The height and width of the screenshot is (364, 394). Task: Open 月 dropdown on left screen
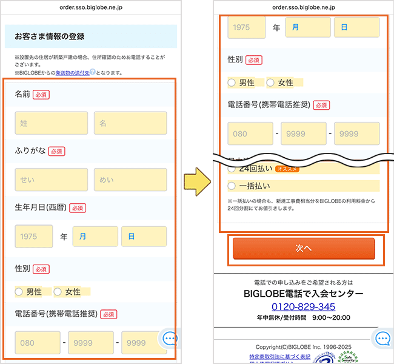tap(95, 236)
